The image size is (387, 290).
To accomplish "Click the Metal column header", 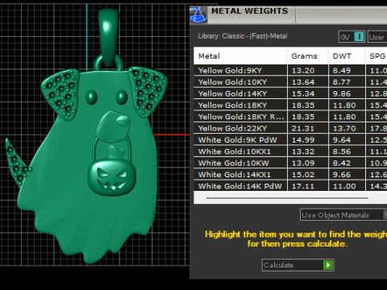I will (x=240, y=56).
